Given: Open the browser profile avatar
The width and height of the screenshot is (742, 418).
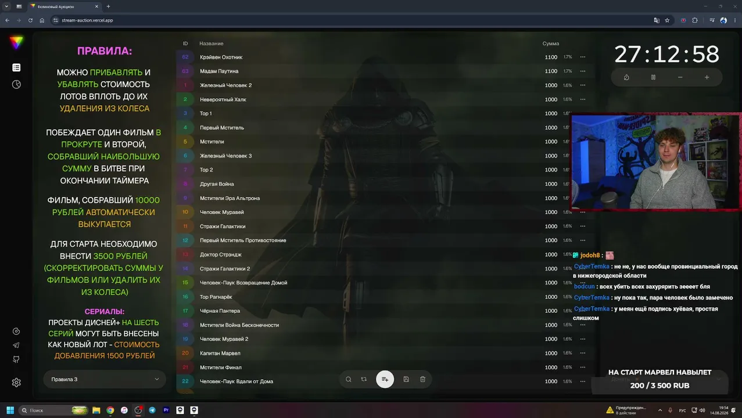Looking at the screenshot, I should 723,20.
